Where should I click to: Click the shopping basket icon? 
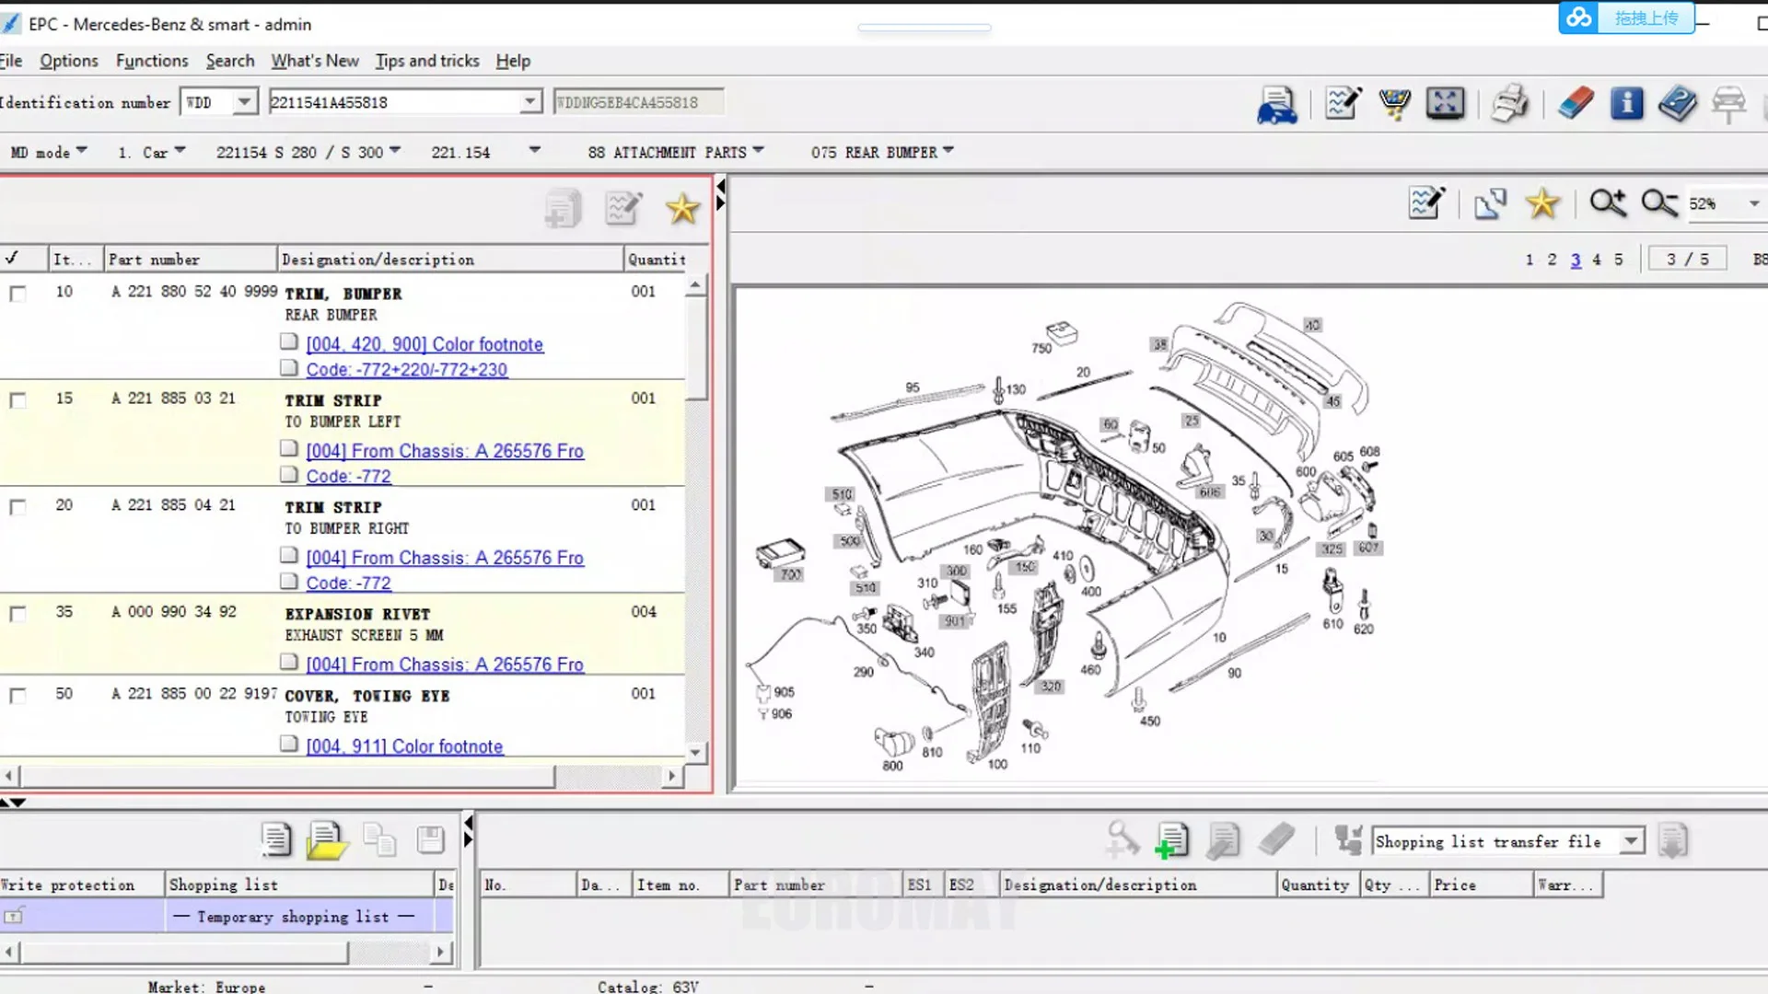[x=1394, y=103]
